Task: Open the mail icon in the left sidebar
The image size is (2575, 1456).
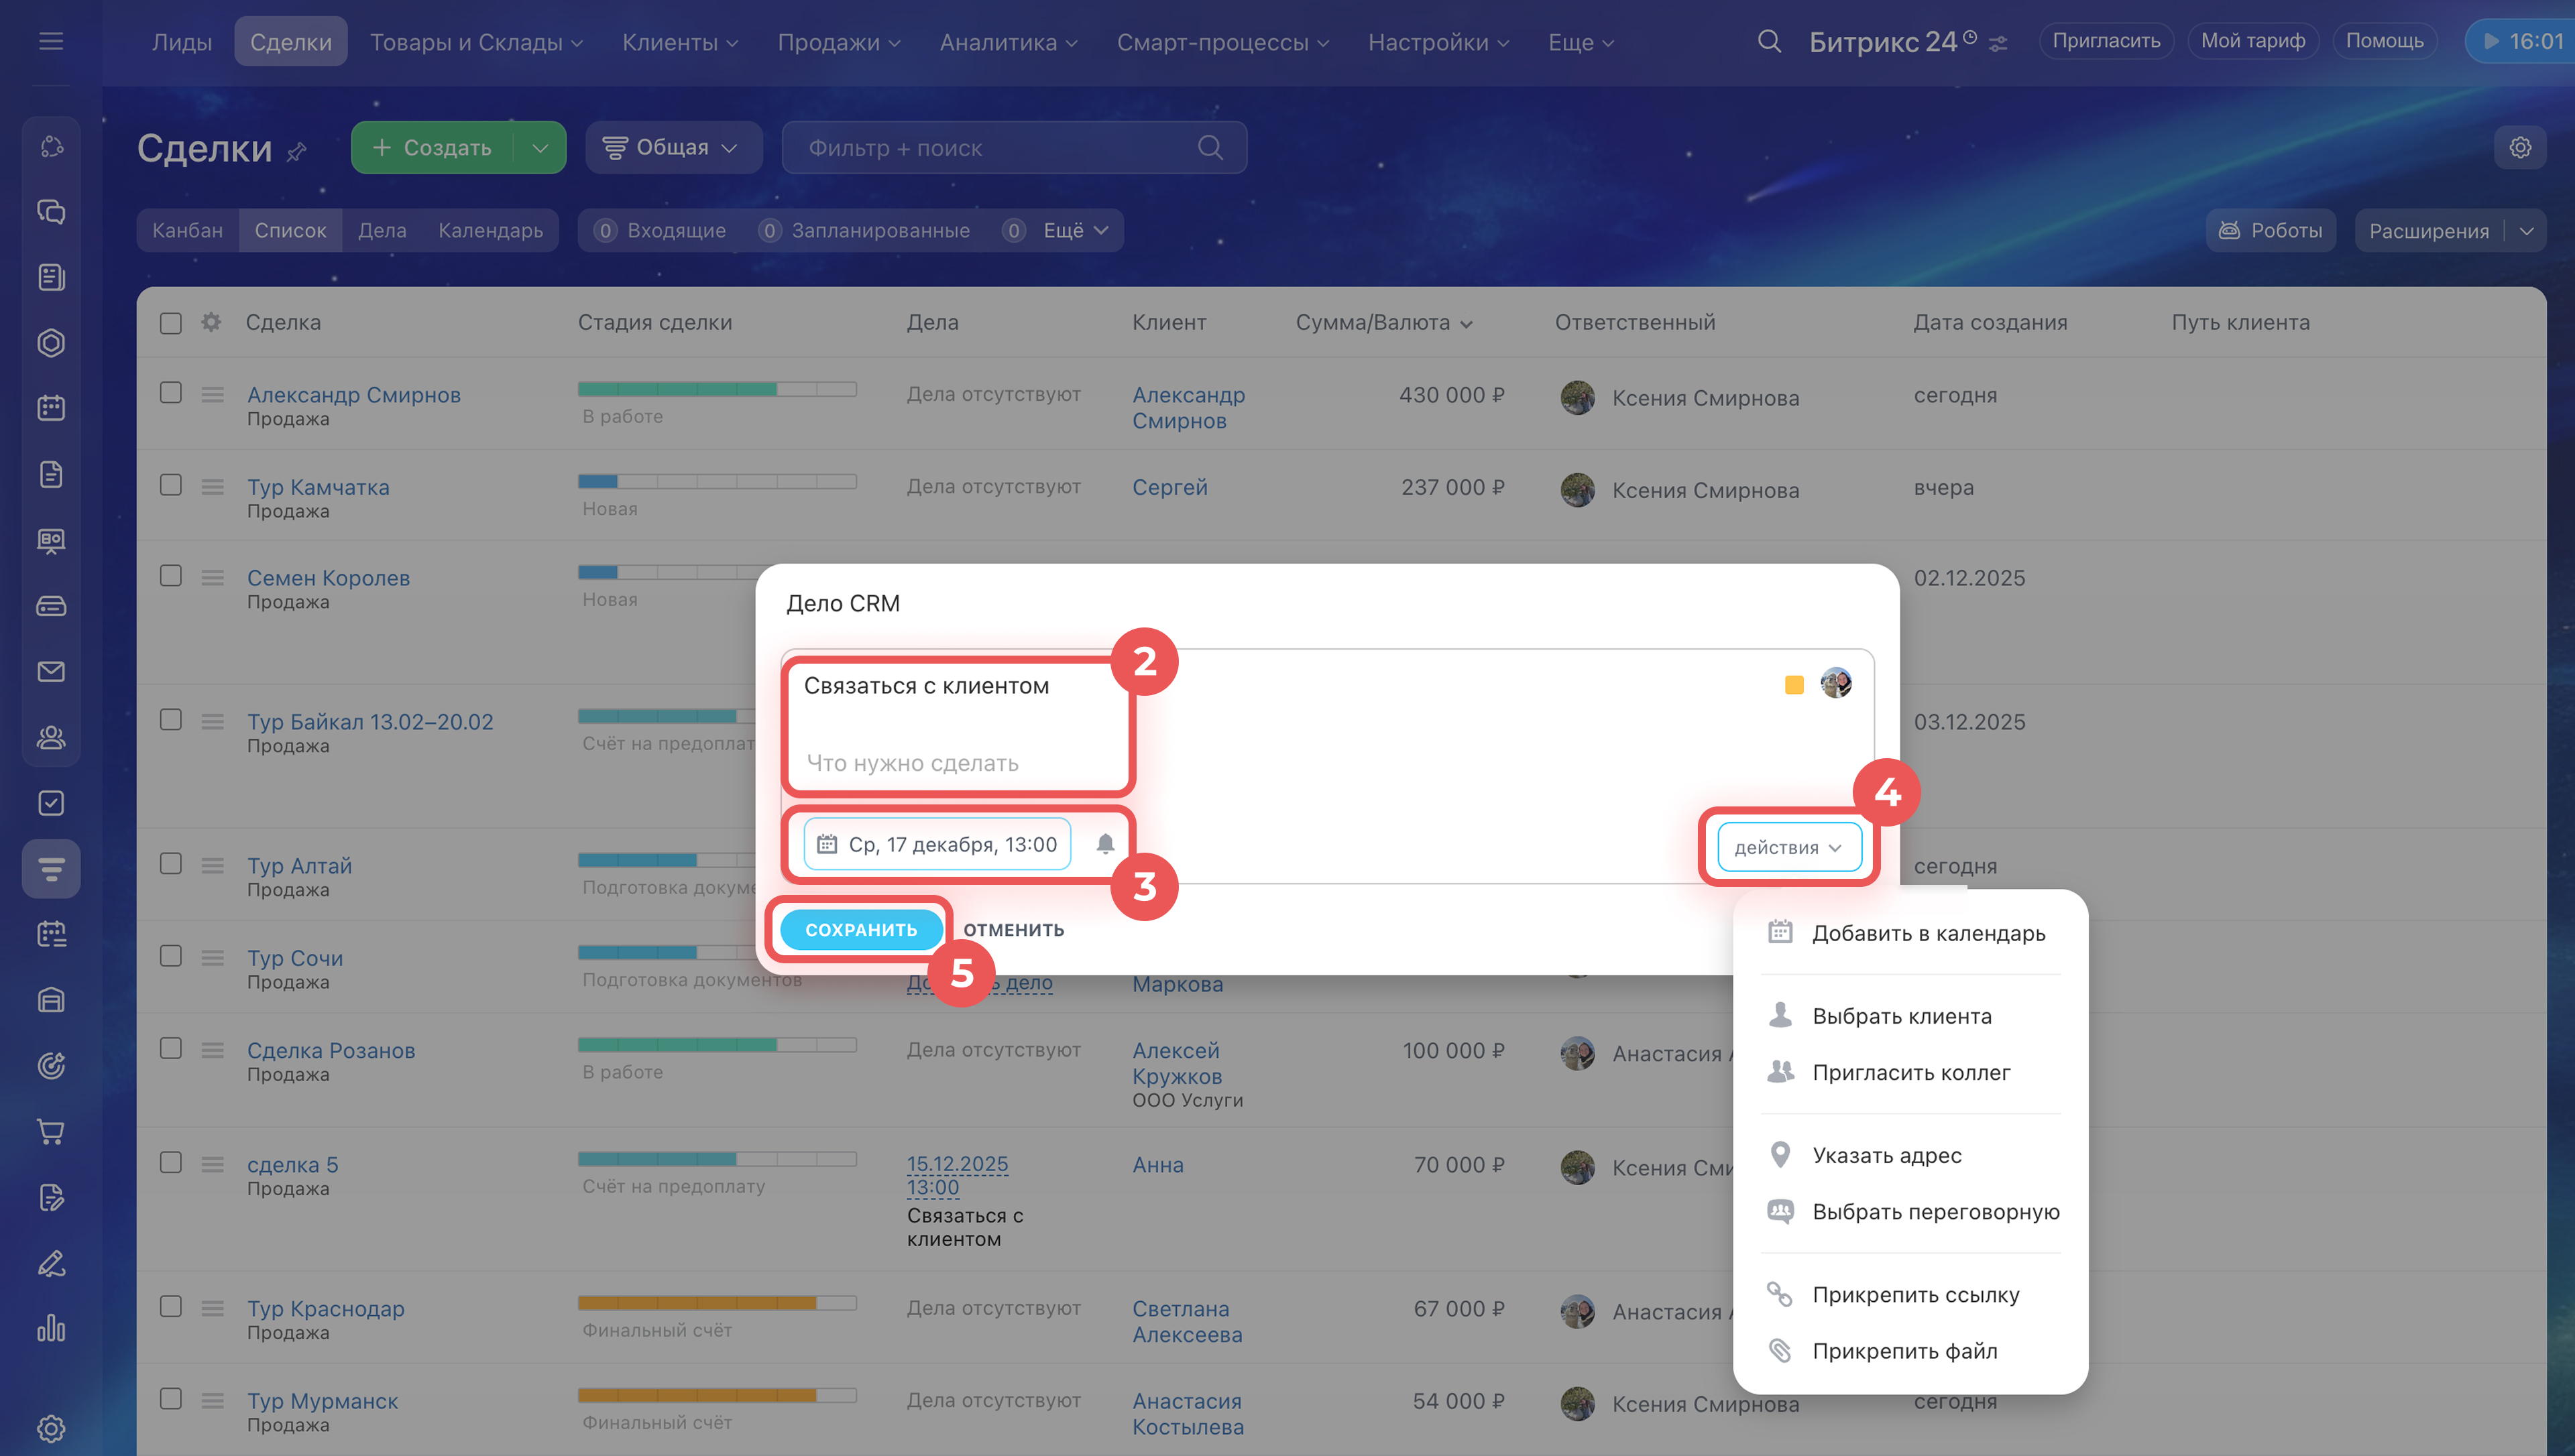Action: (51, 671)
